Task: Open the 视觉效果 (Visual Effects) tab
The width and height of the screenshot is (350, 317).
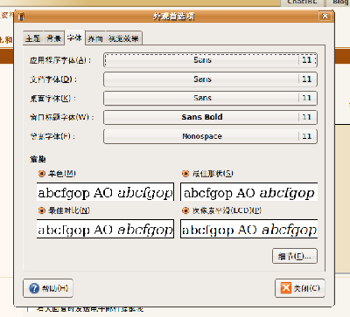Action: pos(123,38)
